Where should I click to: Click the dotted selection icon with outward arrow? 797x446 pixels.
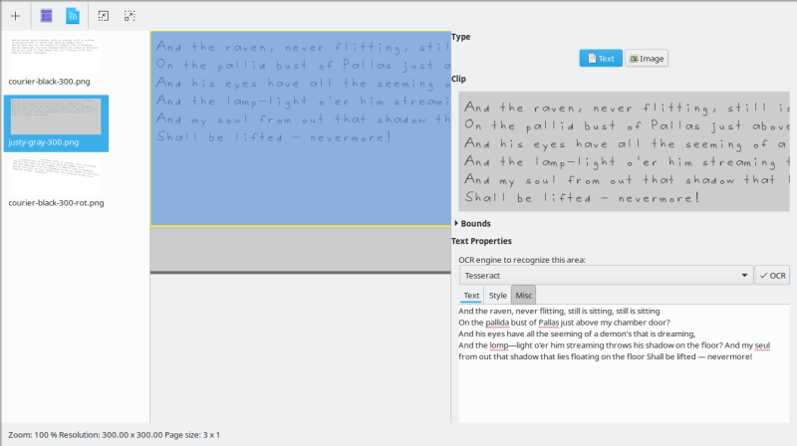click(x=130, y=16)
